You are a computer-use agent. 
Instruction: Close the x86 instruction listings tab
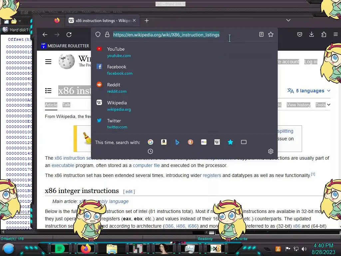[x=135, y=20]
